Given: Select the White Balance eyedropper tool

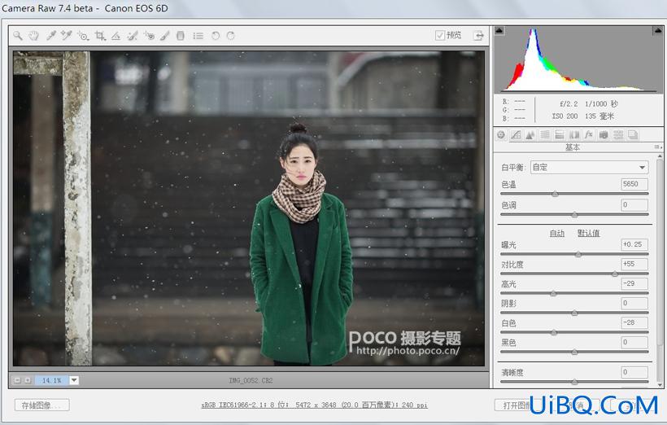Looking at the screenshot, I should pos(50,36).
